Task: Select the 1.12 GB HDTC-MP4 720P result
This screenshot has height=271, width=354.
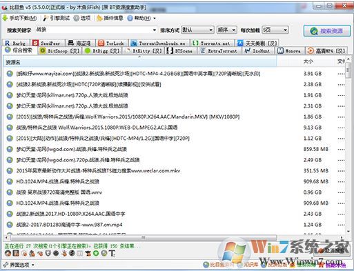Action: (x=174, y=139)
